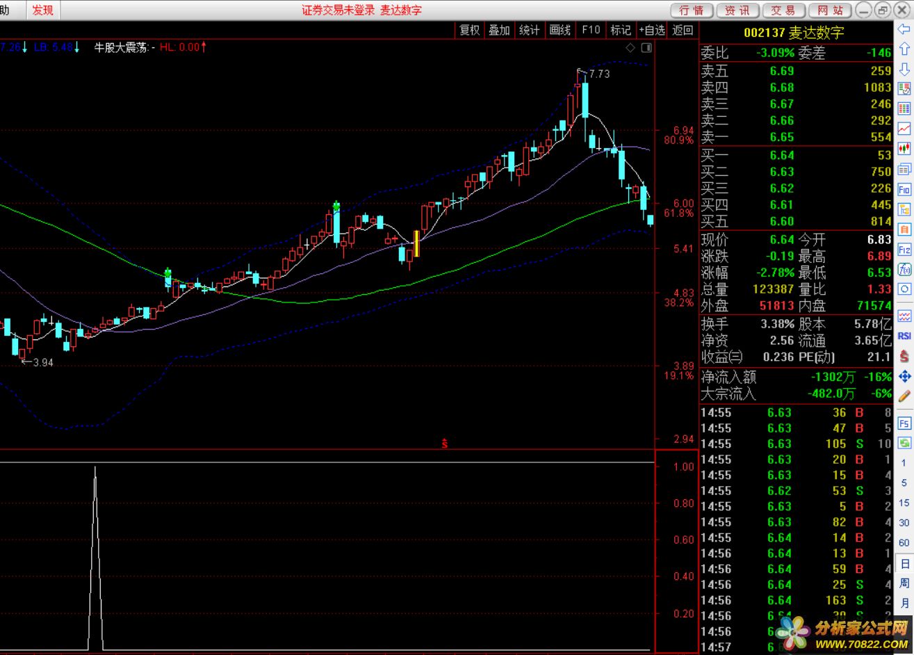The image size is (914, 655).
Task: Click the 总量 value 123387
Action: click(775, 289)
